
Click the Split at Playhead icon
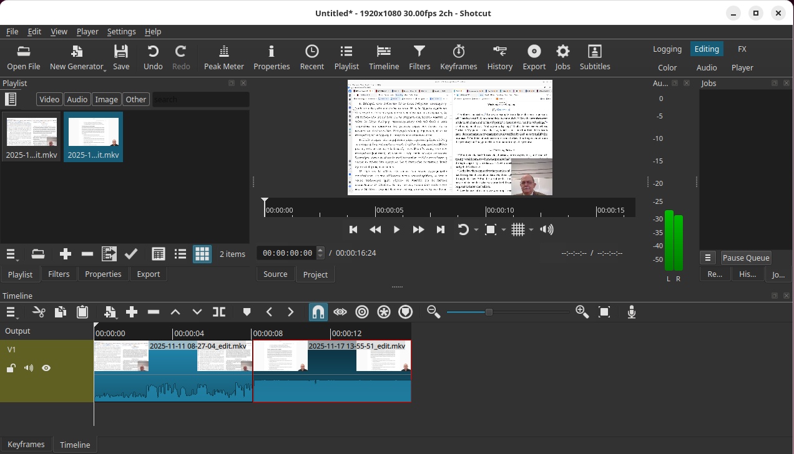[218, 312]
